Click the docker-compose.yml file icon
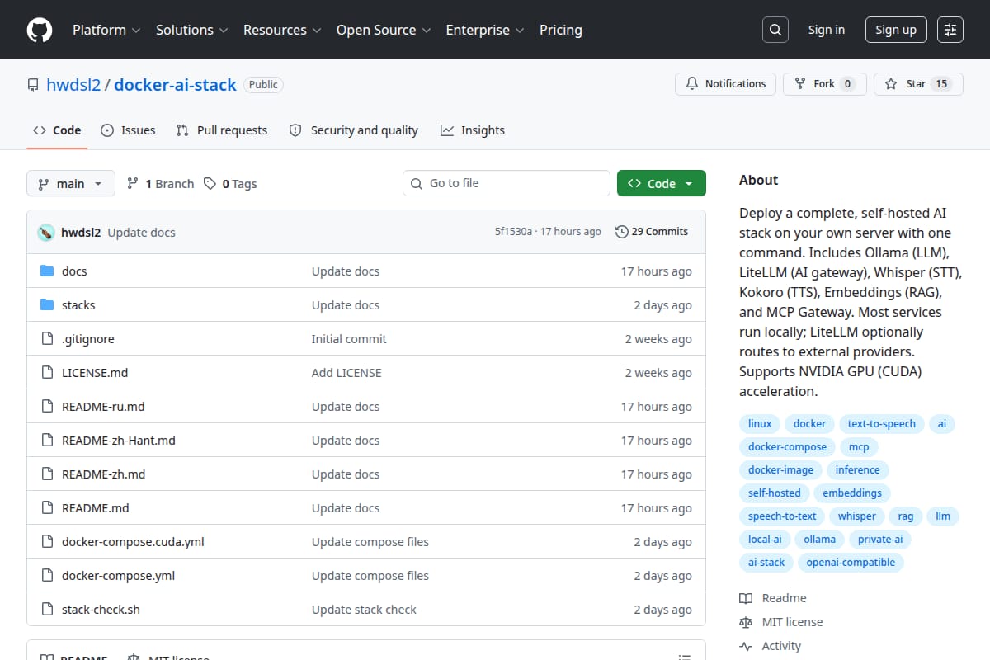990x660 pixels. click(47, 576)
